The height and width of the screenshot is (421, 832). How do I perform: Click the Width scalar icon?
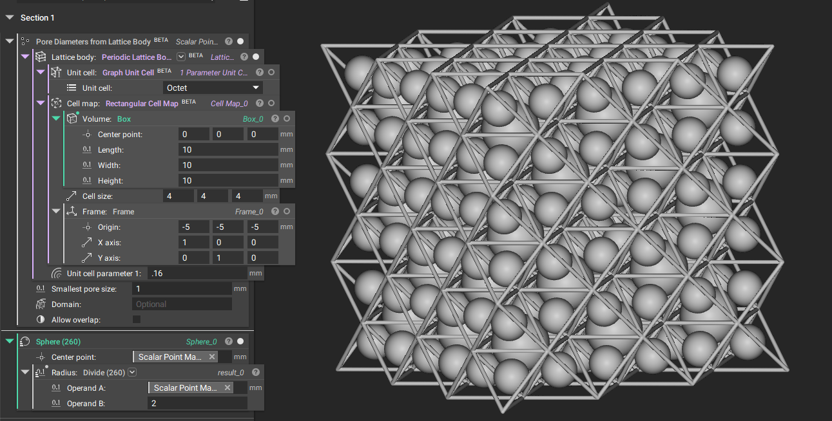point(87,165)
